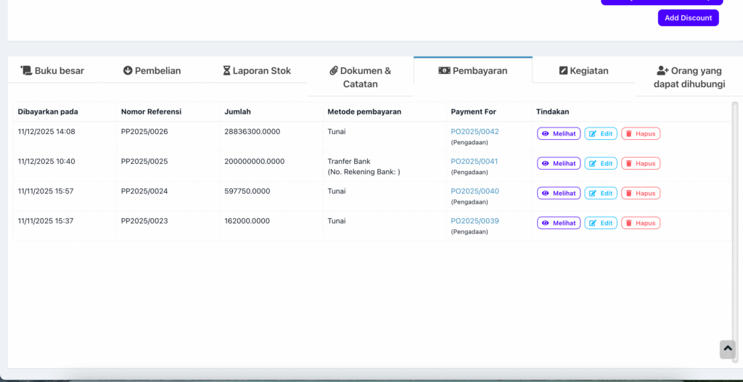Edit payment PP2025/0025
This screenshot has height=382, width=743.
(601, 164)
